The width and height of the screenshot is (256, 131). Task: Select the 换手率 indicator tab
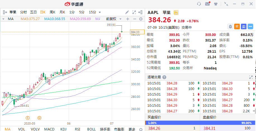[105, 129]
